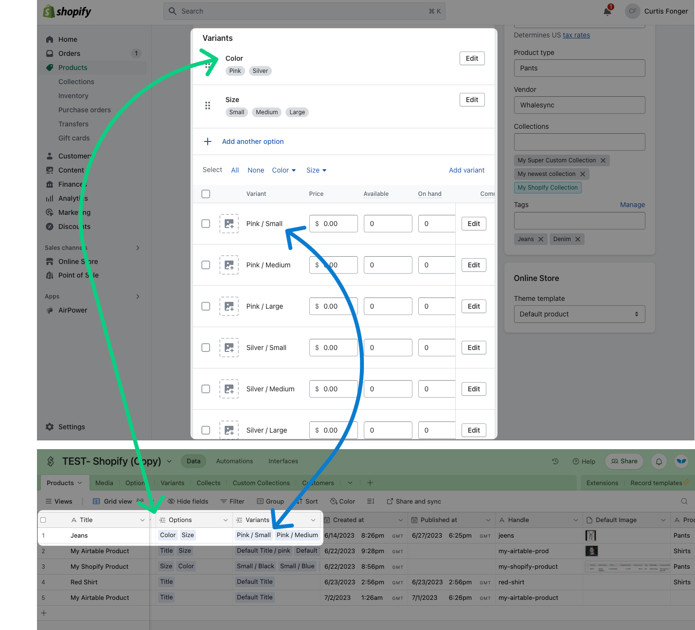Click the Airtable history clock icon
This screenshot has height=630, width=695.
pos(555,461)
